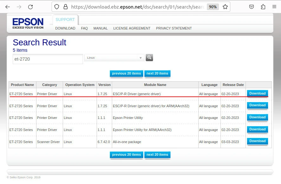Bookmark this page with star icon
This screenshot has height=184, width=281.
point(225,7)
